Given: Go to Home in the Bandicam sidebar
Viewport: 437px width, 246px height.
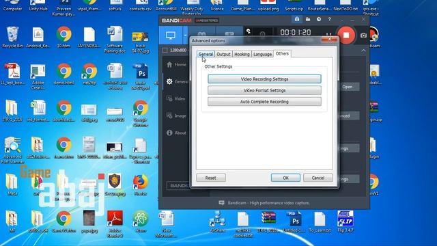Looking at the screenshot, I should click(x=176, y=64).
